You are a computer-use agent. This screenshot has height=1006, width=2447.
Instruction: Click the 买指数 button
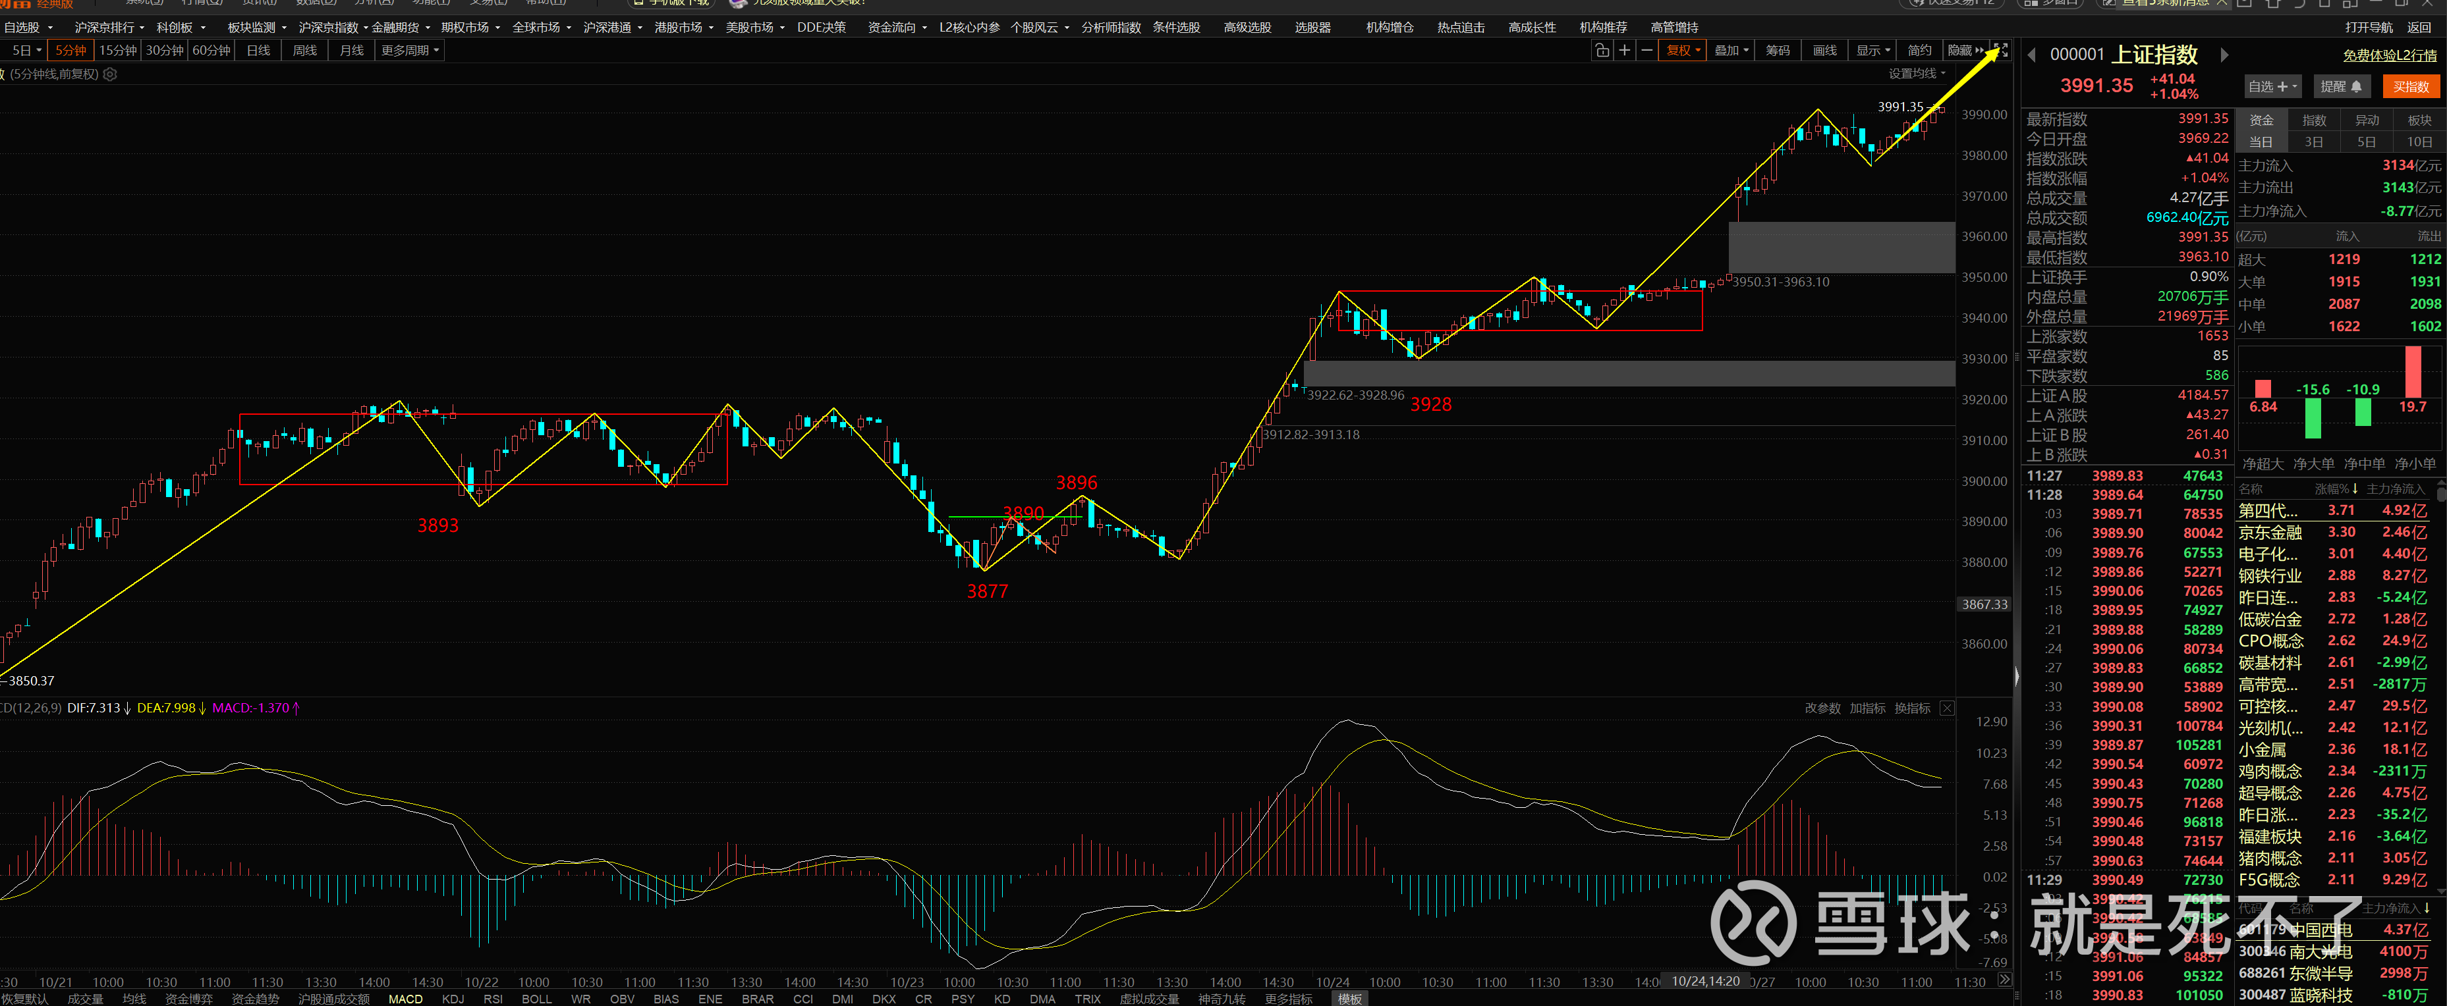[x=2410, y=86]
